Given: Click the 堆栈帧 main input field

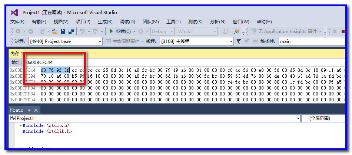Looking at the screenshot, I should point(312,41).
